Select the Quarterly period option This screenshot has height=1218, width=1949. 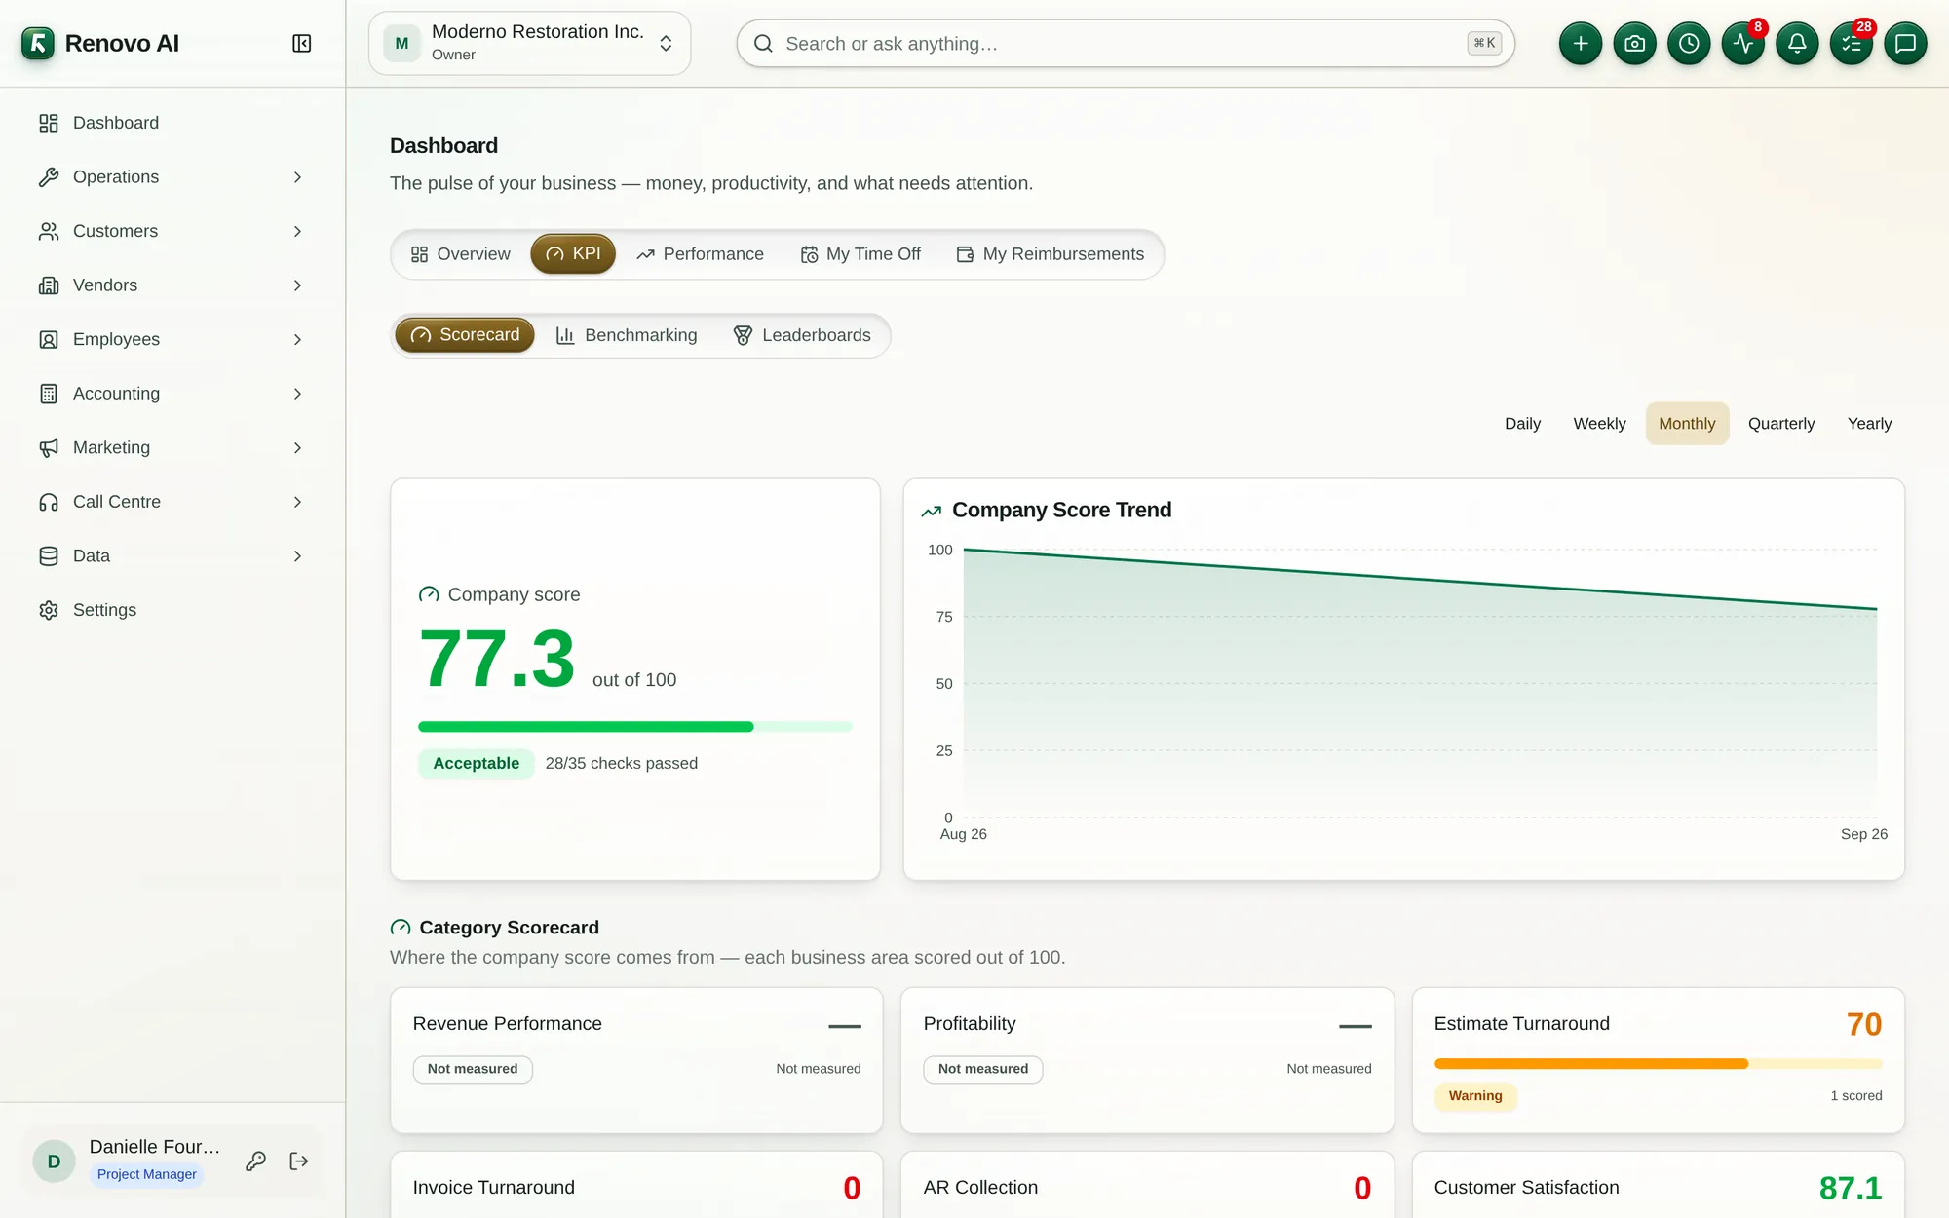pyautogui.click(x=1781, y=424)
